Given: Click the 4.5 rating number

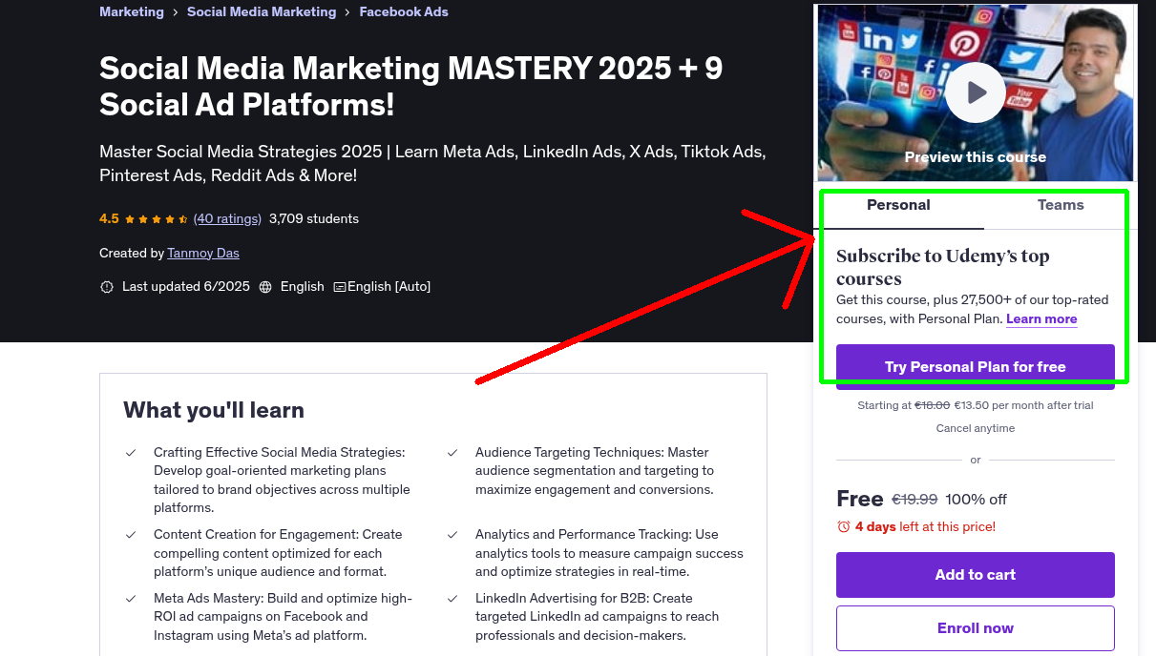Looking at the screenshot, I should pyautogui.click(x=109, y=218).
